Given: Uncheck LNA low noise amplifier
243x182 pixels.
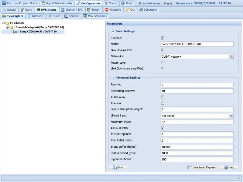Looking at the screenshot, I should [x=162, y=69].
